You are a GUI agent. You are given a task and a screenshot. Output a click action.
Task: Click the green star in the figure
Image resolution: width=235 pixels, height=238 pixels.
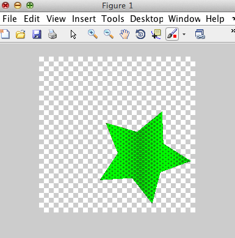point(142,156)
